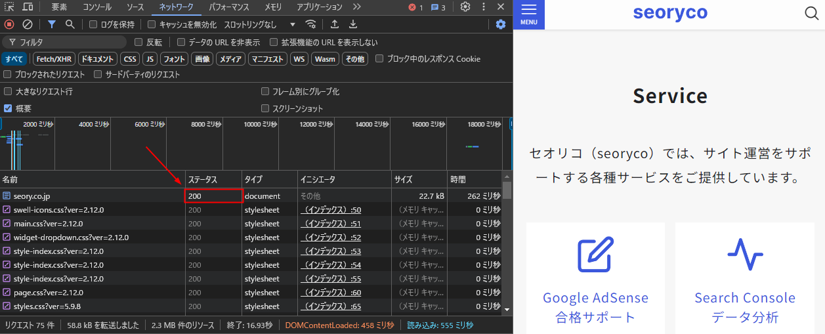Check ブロックされたリクエスト checkbox
This screenshot has height=334, width=825.
8,74
